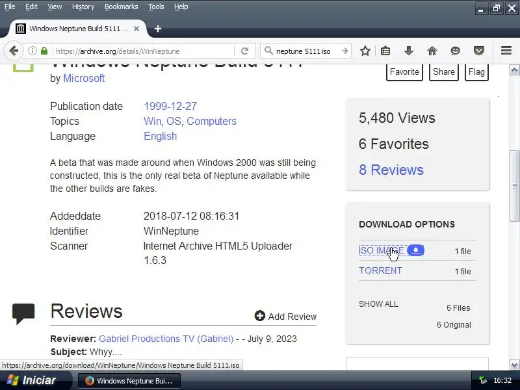
Task: Click the Favorite button
Action: pyautogui.click(x=404, y=72)
